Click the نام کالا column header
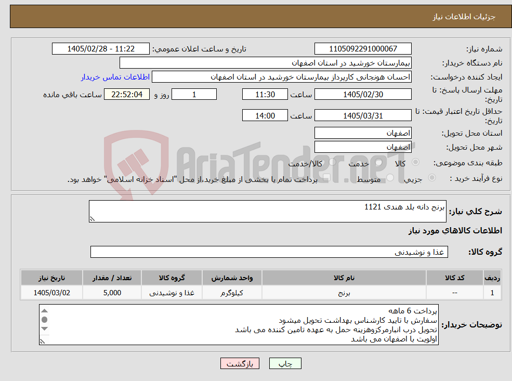The height and width of the screenshot is (381, 512). [344, 278]
